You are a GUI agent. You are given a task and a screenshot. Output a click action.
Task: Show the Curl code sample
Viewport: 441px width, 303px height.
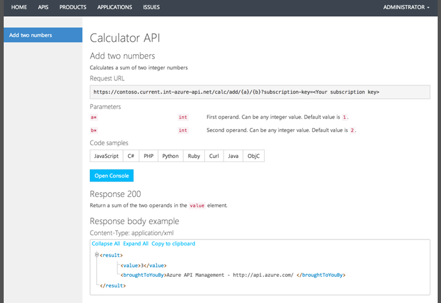214,156
